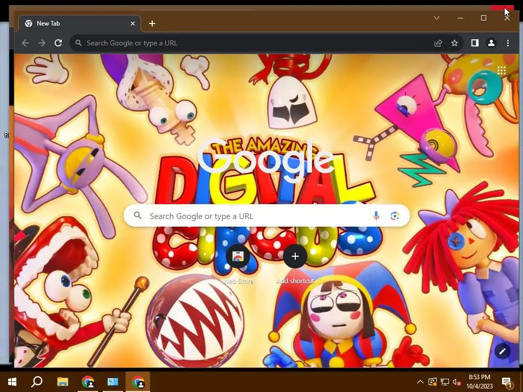523x392 pixels.
Task: Open the security status tray icon
Action: pos(432,382)
